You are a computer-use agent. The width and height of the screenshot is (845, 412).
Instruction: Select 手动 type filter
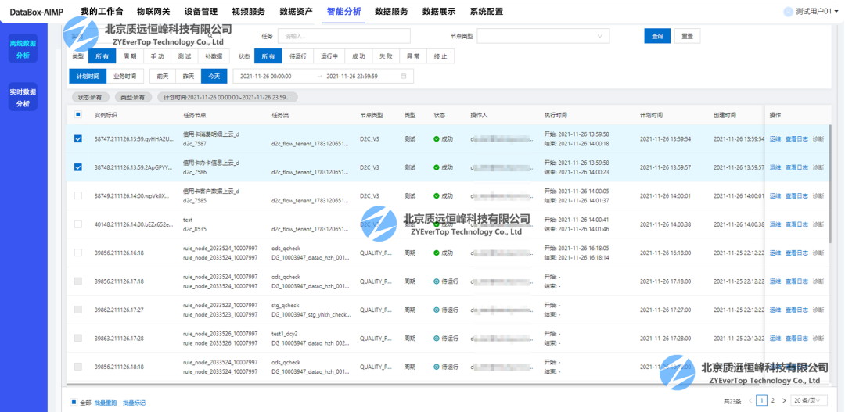[x=156, y=56]
